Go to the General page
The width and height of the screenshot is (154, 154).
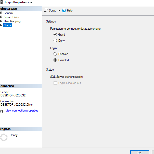point(8,13)
